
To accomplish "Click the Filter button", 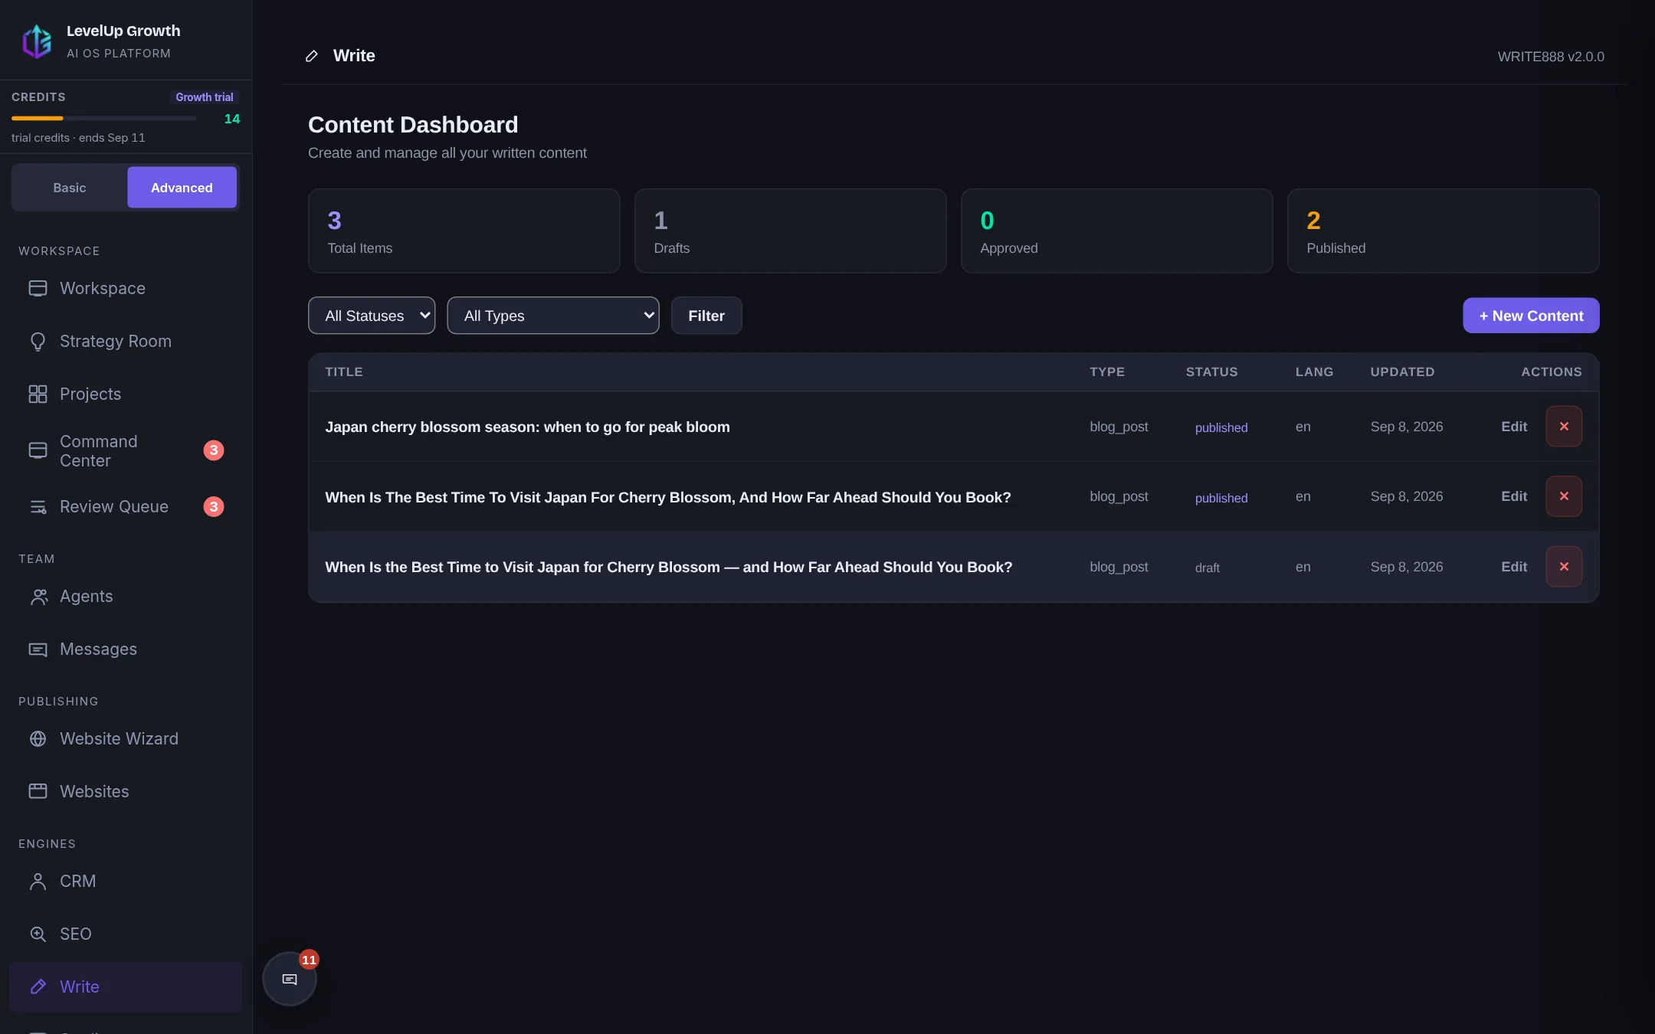I will [706, 316].
